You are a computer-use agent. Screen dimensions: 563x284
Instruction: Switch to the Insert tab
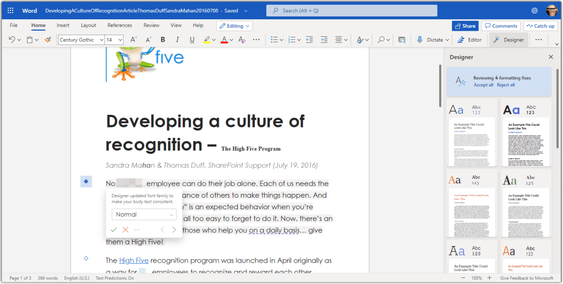coord(63,25)
